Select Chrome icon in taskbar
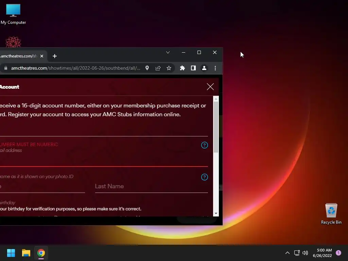348x261 pixels. 41,253
